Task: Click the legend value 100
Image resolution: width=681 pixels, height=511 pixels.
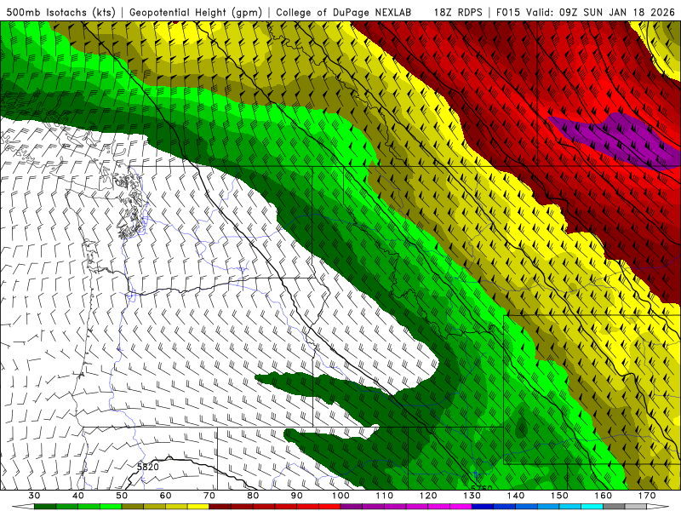Action: tap(340, 496)
